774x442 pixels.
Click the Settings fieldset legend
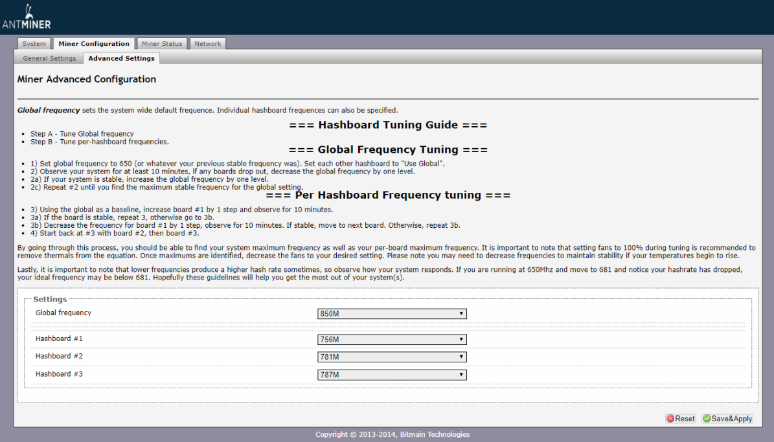coord(50,299)
